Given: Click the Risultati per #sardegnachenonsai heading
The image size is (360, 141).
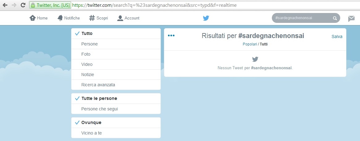Looking at the screenshot, I should pos(253,36).
